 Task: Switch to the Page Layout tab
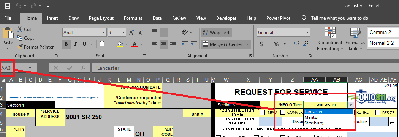pos(101,18)
